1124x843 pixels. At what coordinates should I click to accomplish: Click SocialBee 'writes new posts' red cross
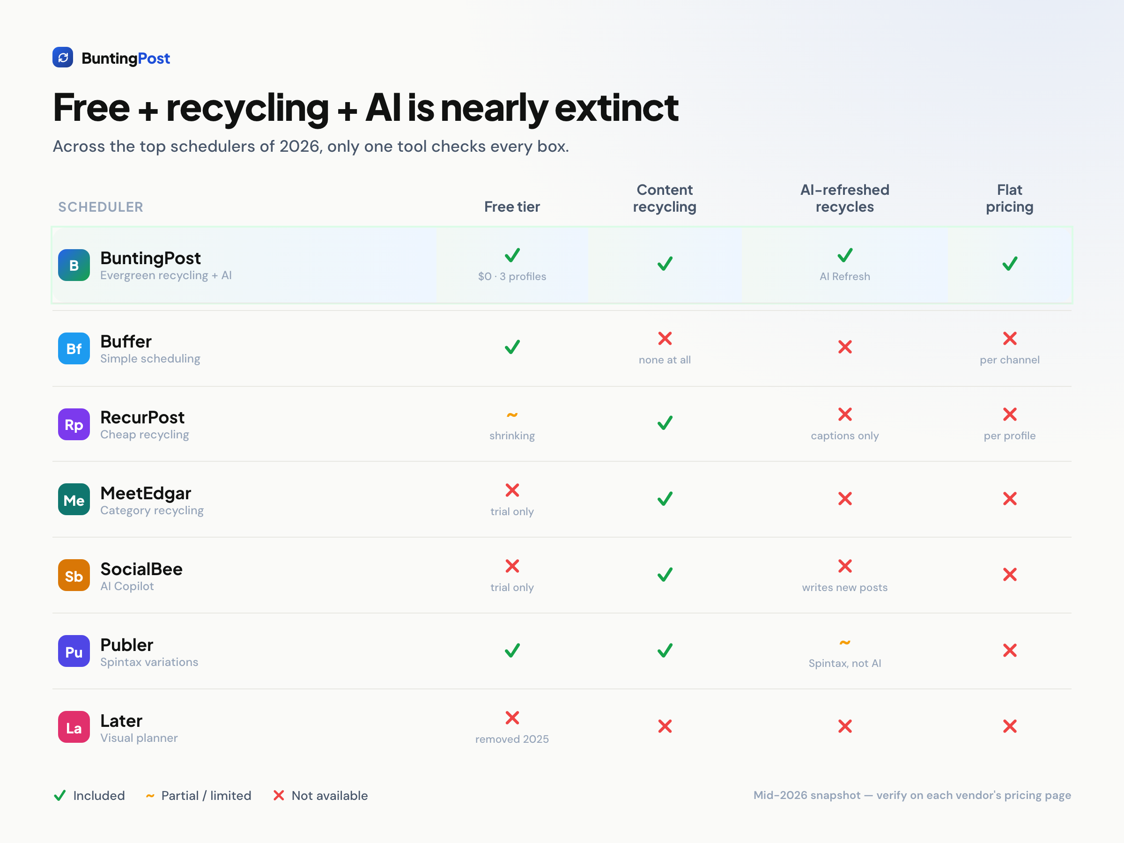pos(844,566)
